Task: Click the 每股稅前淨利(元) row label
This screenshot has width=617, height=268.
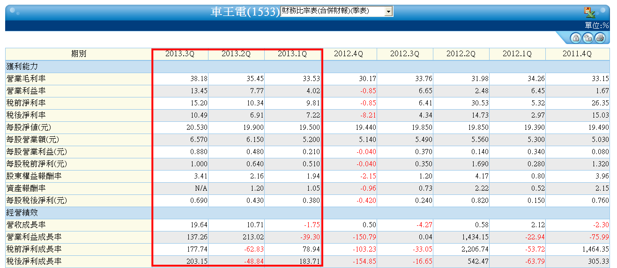Action: 37,164
